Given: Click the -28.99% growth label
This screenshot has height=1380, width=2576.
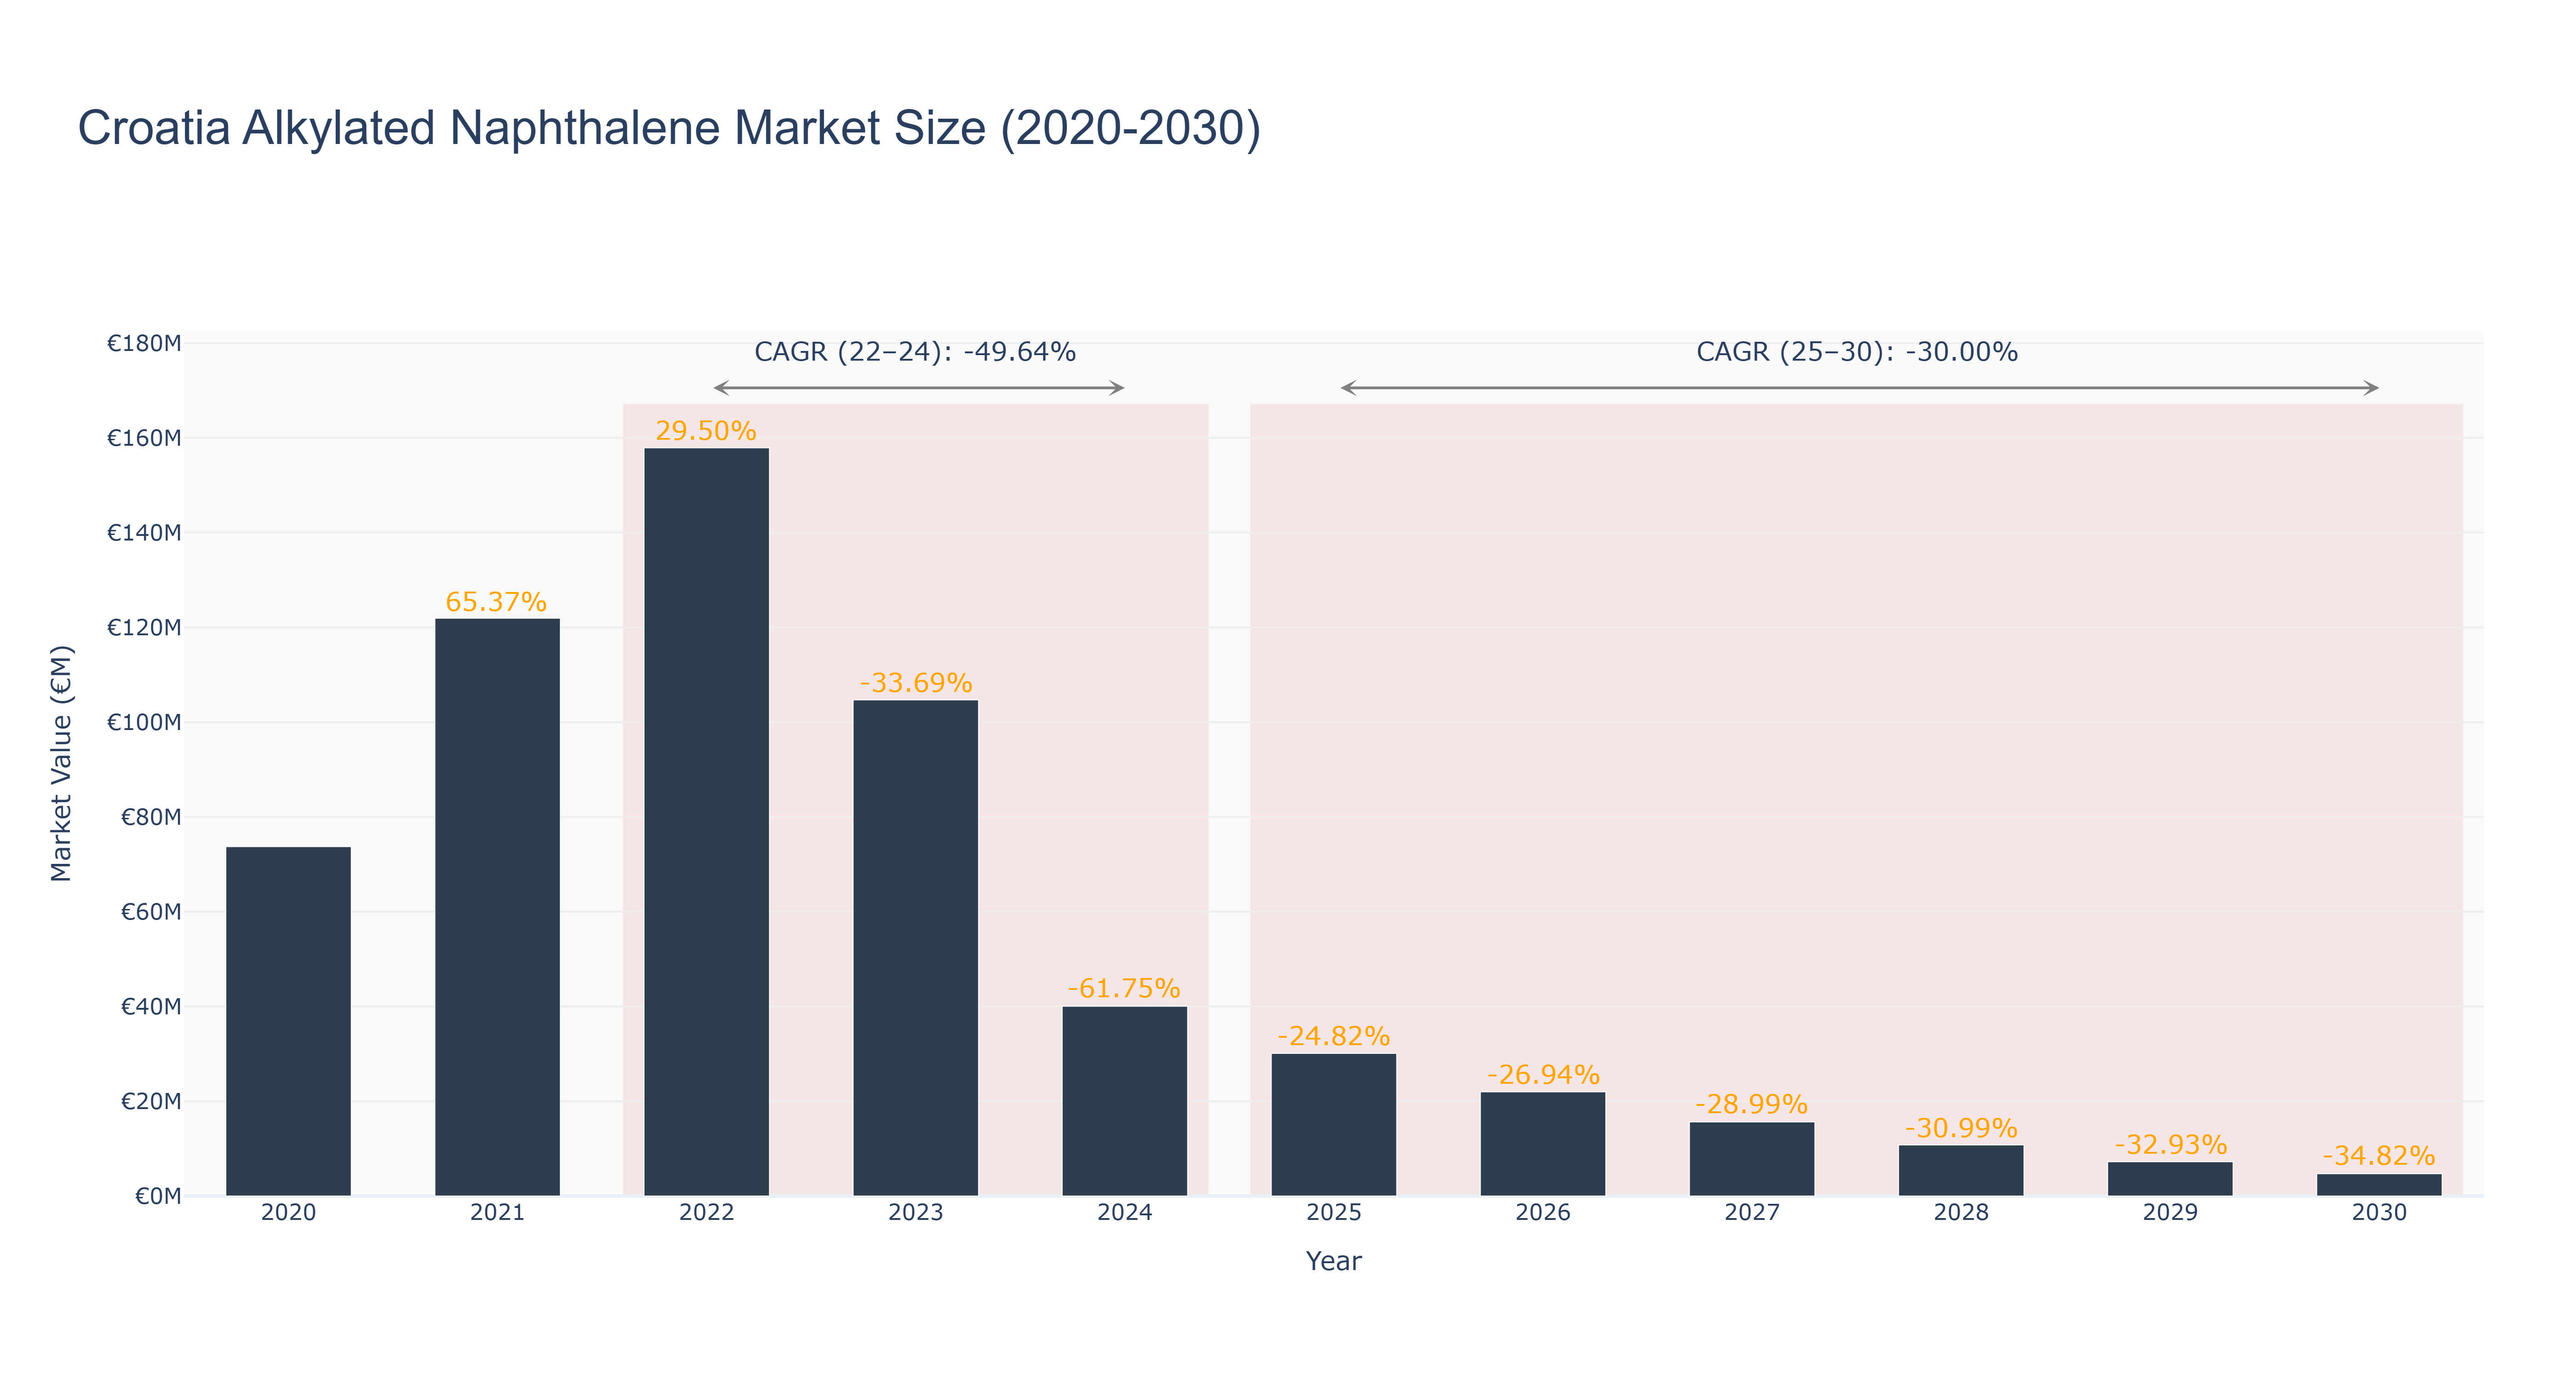Looking at the screenshot, I should pyautogui.click(x=1751, y=1105).
